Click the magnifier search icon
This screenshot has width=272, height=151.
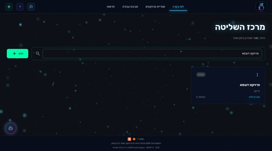point(38,54)
